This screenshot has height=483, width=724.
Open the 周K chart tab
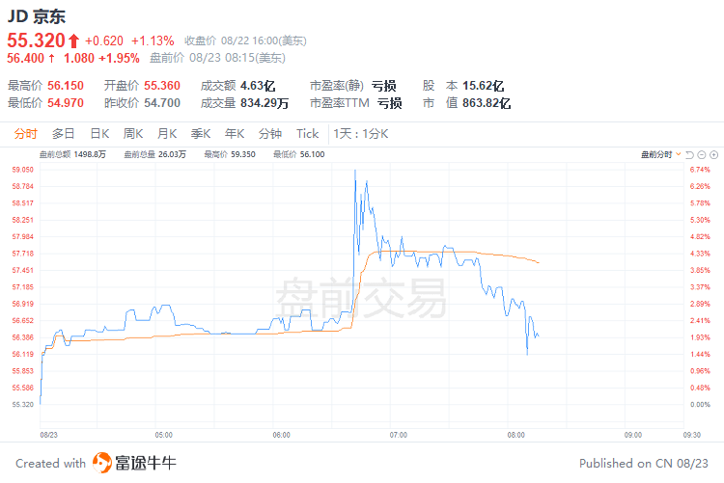click(133, 134)
